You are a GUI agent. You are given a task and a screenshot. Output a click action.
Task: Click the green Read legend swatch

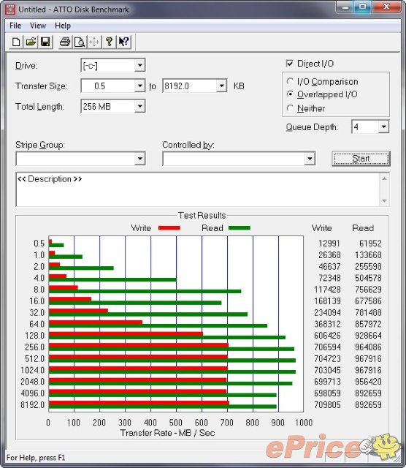(240, 228)
